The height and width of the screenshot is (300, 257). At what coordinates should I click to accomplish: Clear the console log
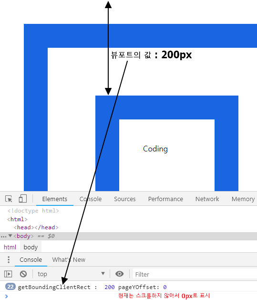(23, 274)
